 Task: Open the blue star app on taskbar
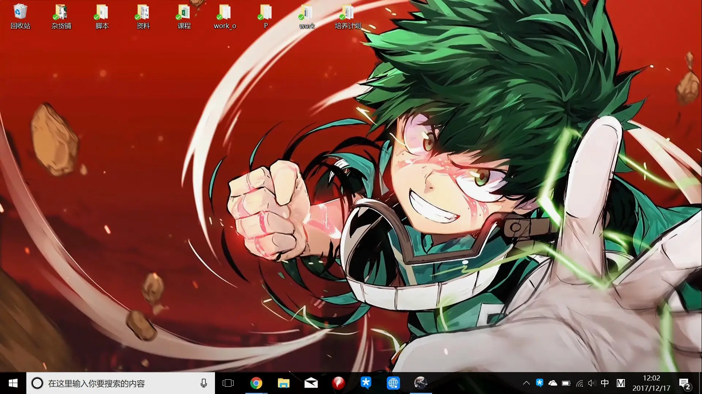[x=366, y=383]
